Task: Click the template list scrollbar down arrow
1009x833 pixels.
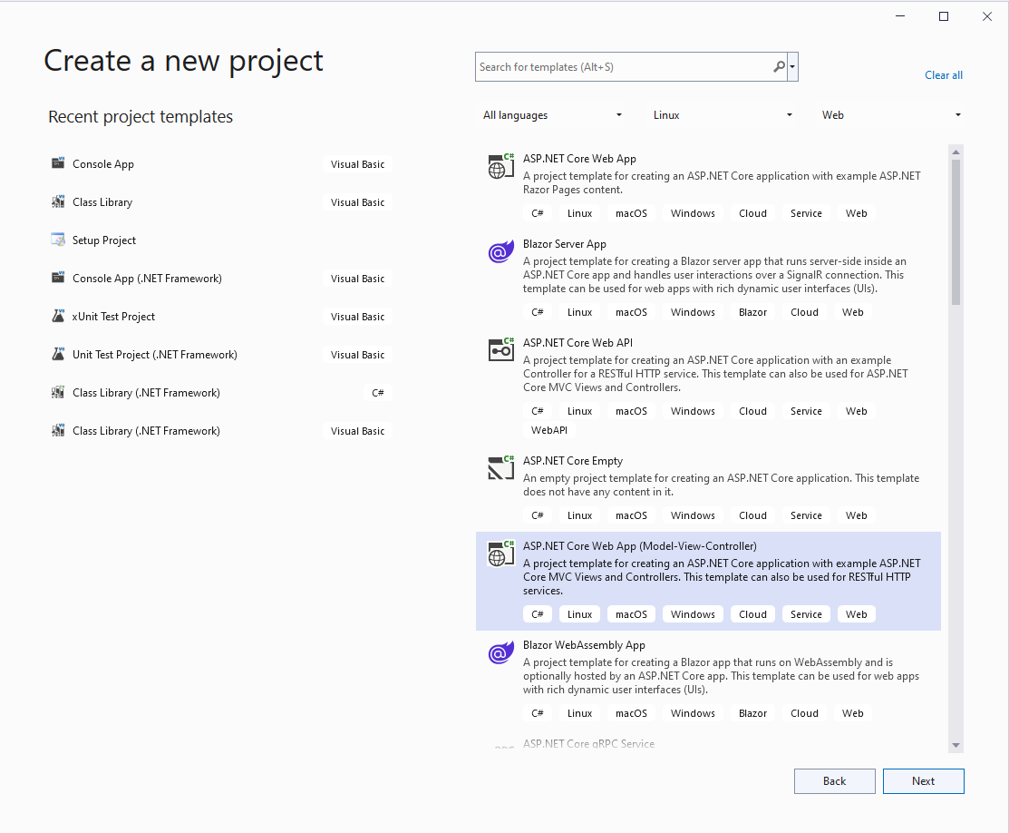Action: (x=956, y=745)
